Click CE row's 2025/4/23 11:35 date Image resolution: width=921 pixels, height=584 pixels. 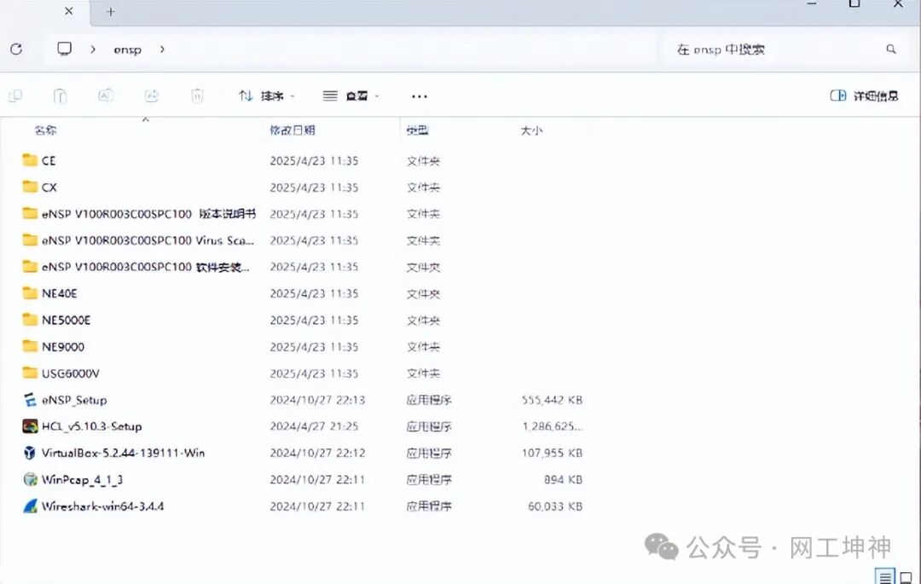tap(314, 160)
